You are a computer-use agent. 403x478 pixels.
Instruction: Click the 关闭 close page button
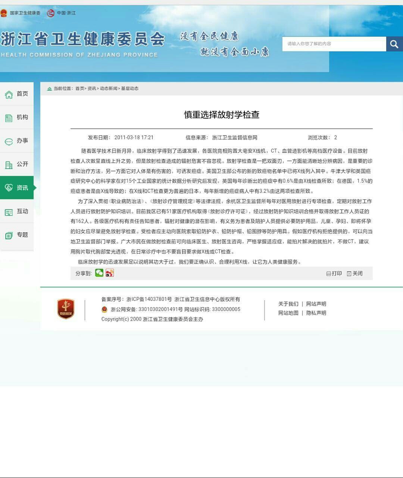tap(355, 273)
